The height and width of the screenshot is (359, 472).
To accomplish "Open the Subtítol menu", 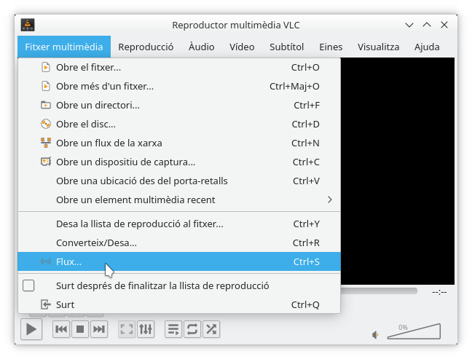I will (x=286, y=47).
